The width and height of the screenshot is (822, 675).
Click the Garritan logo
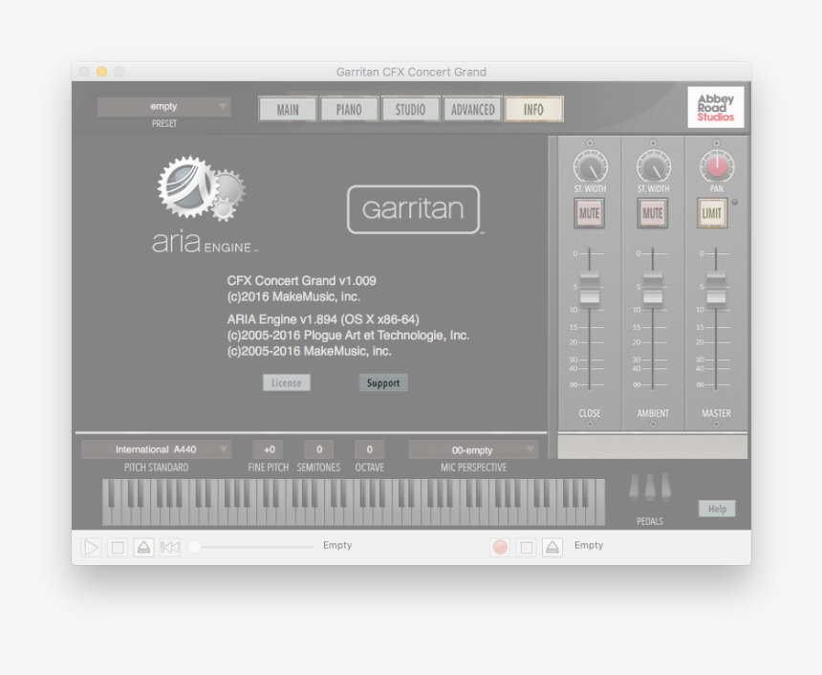point(414,209)
